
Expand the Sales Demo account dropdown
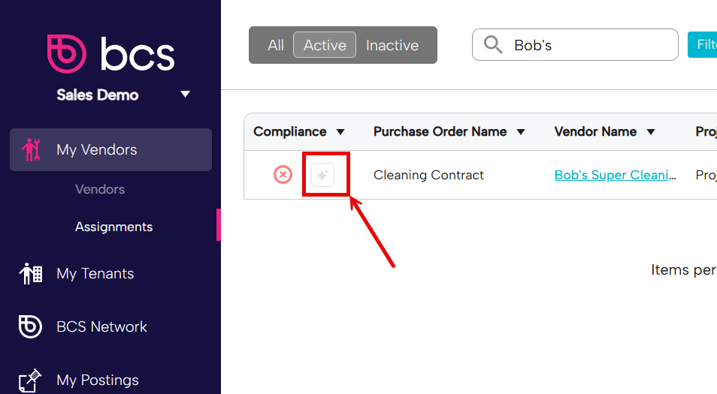coord(185,95)
